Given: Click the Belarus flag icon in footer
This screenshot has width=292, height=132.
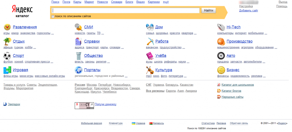Looking at the screenshot, I should click(151, 123).
